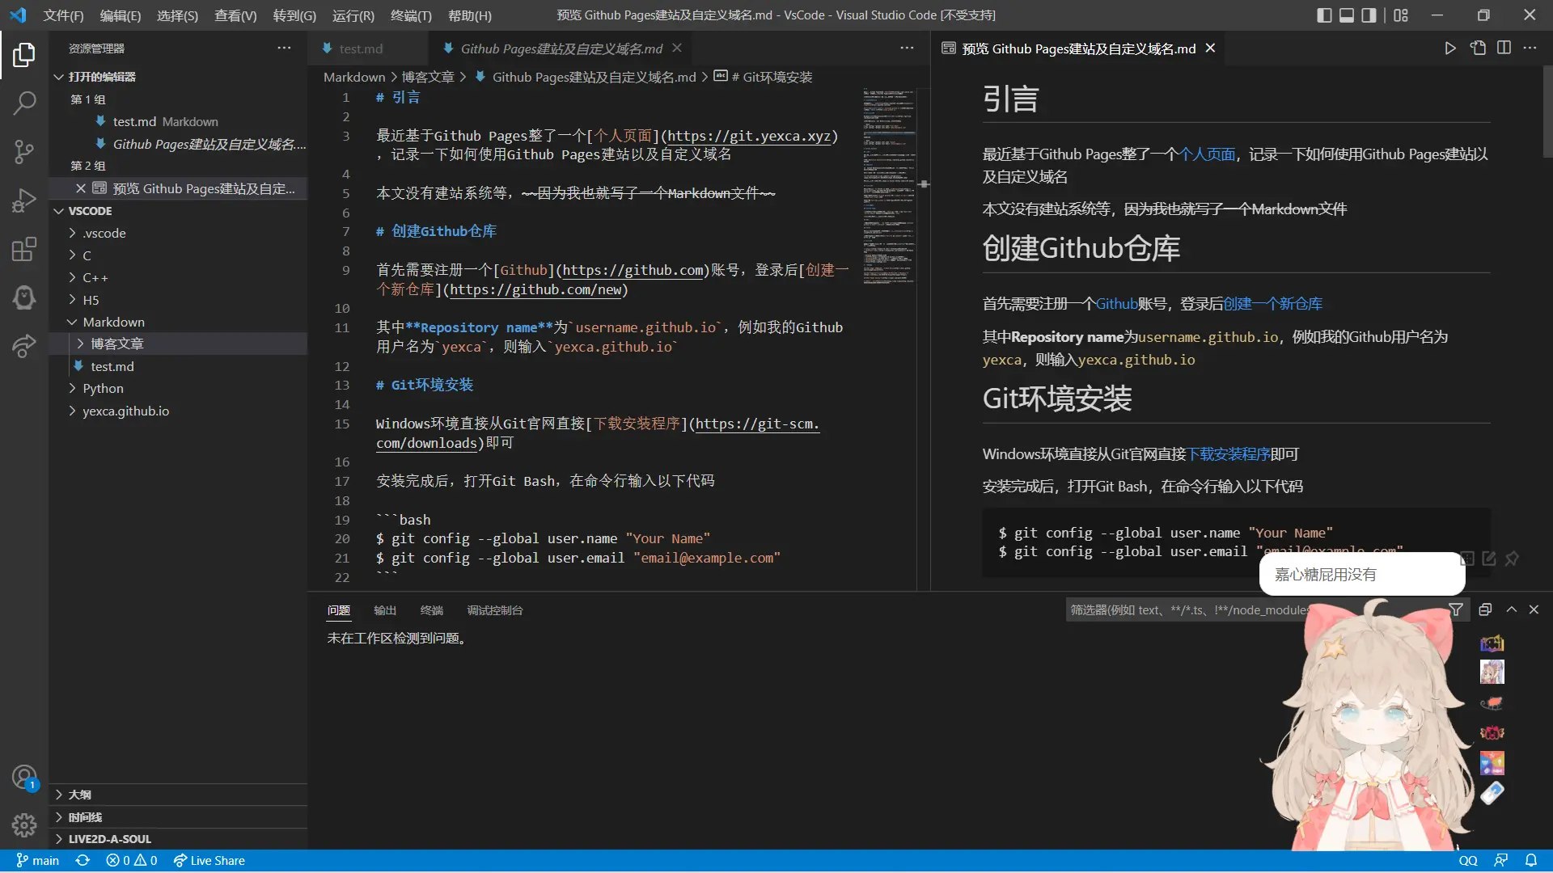
Task: Open the Extensions view
Action: point(24,249)
